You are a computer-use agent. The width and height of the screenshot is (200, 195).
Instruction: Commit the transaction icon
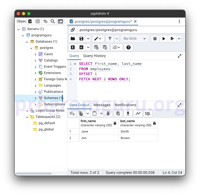[96, 48]
